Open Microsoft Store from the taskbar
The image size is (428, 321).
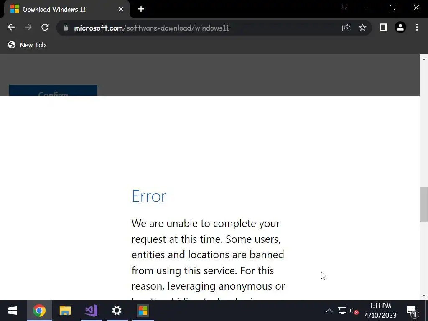click(x=143, y=311)
